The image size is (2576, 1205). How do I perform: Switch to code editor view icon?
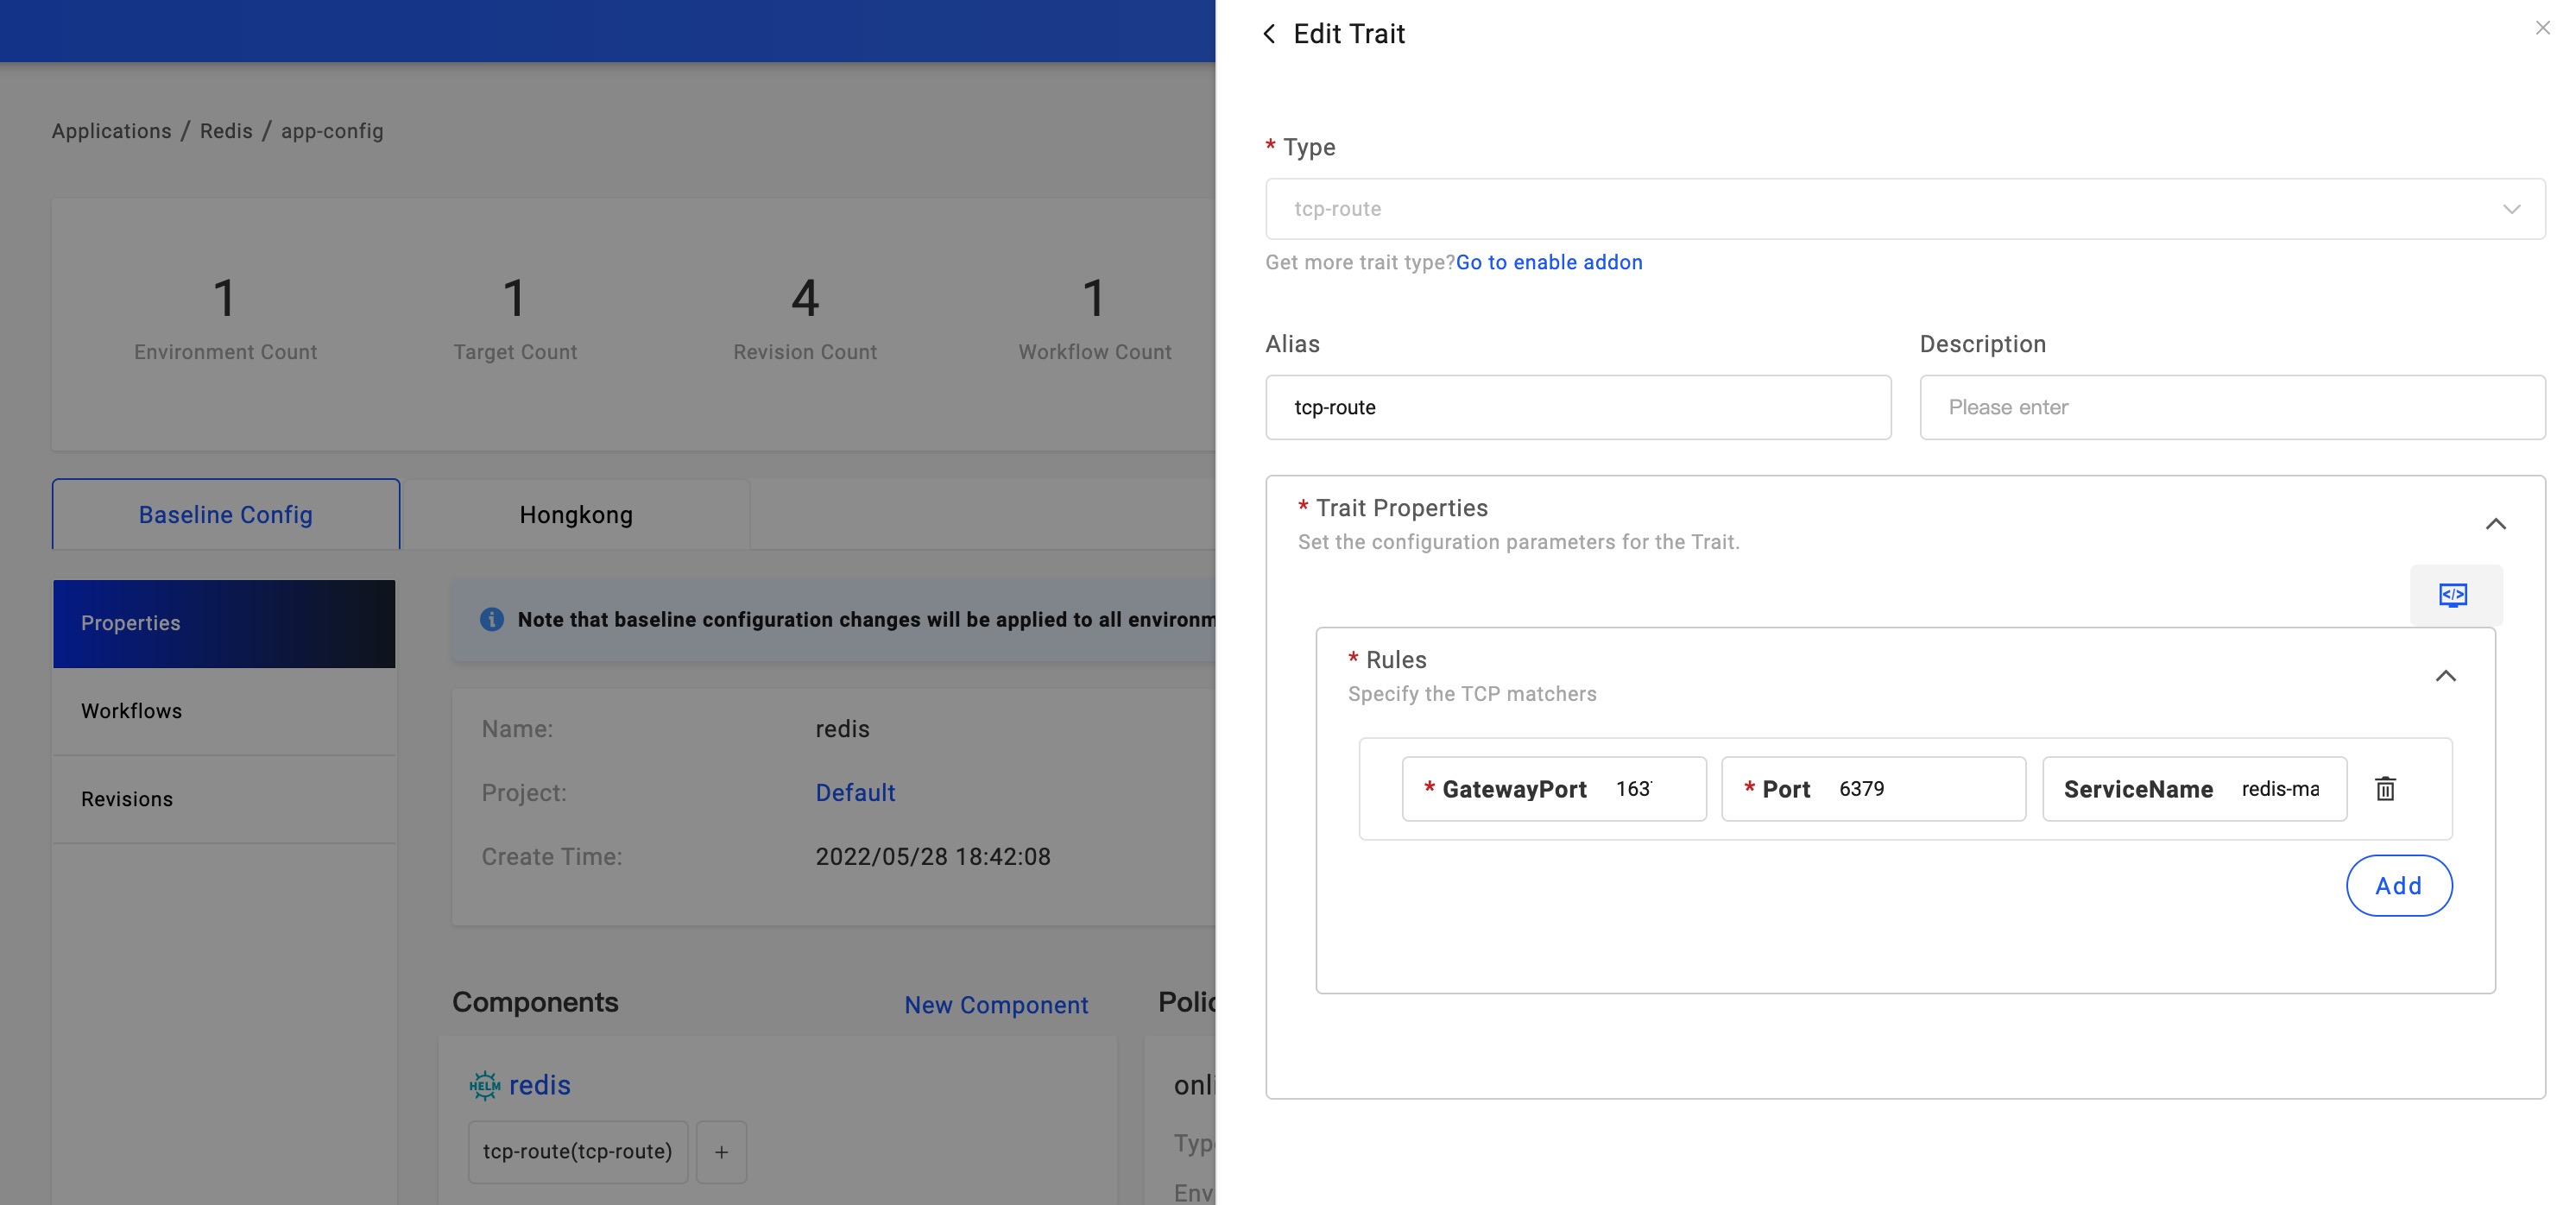2453,595
